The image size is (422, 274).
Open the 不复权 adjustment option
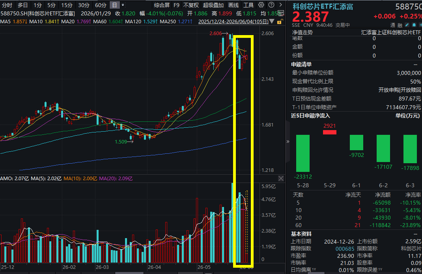point(191,5)
